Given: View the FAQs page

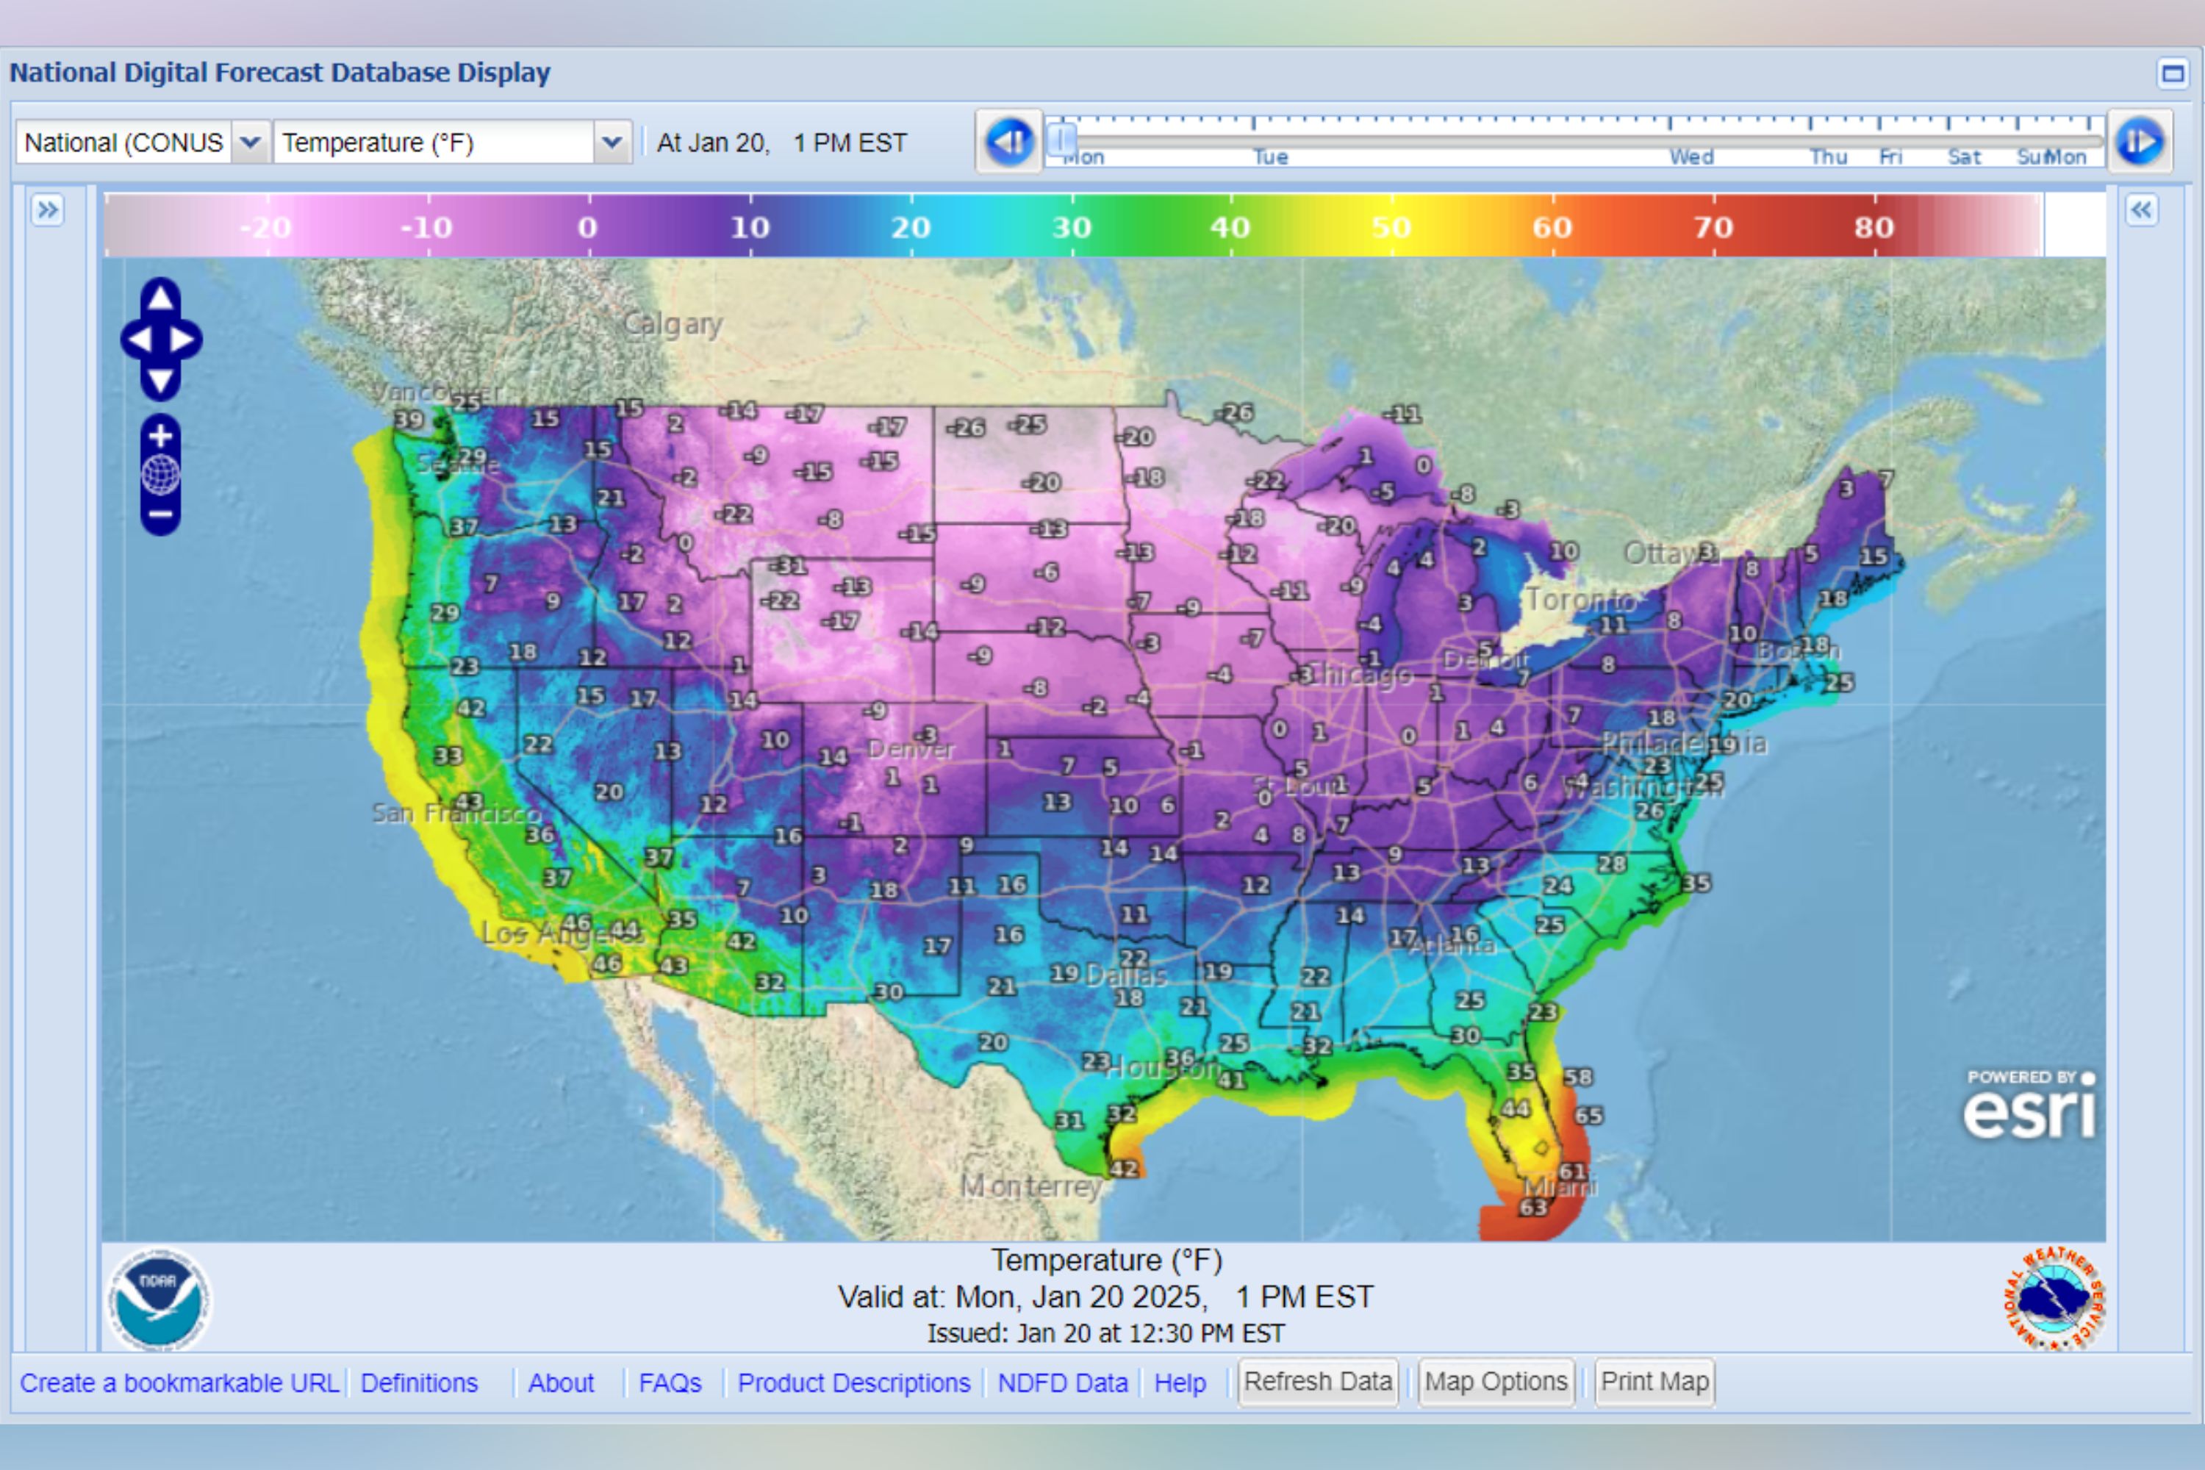Looking at the screenshot, I should pos(670,1383).
